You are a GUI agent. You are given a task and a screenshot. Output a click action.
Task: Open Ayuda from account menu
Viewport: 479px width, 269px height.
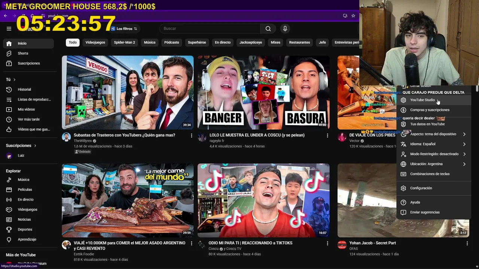(x=433, y=202)
